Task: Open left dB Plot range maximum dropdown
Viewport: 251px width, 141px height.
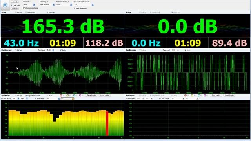Action: 27,99
